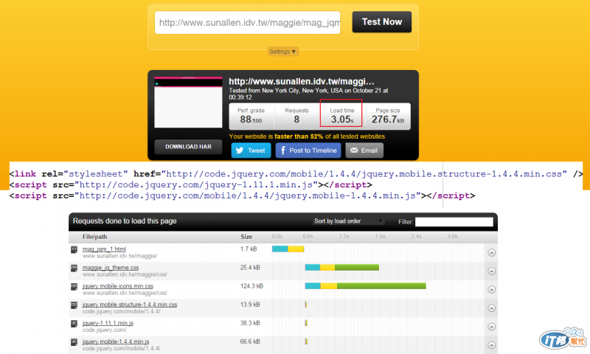Viewport: 590px width, 354px height.
Task: Click the mag_jqm_1.html load timeline bar
Action: [288, 249]
